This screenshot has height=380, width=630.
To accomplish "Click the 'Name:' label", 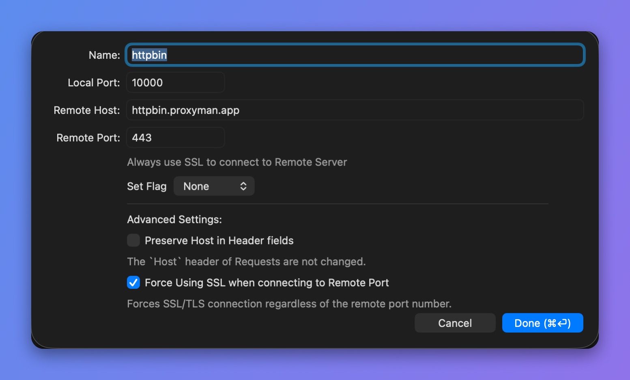I will (x=104, y=55).
